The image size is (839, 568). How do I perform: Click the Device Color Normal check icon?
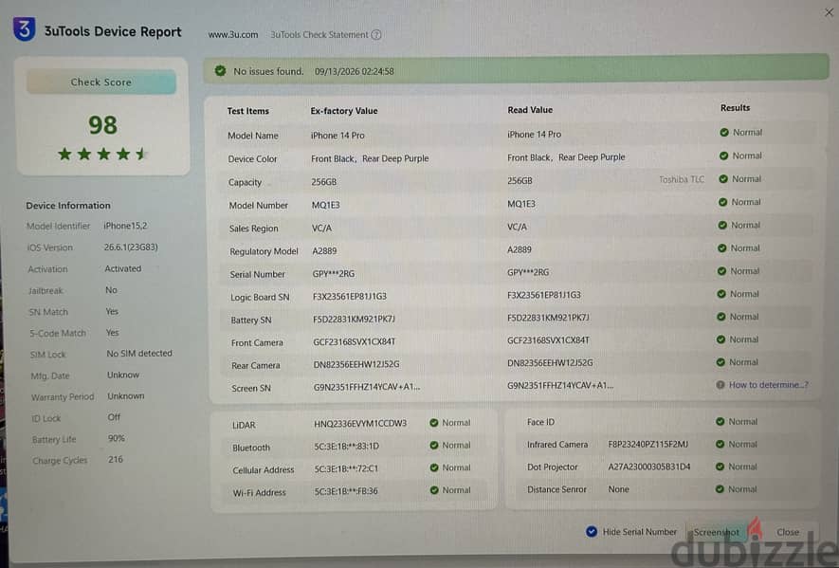[723, 156]
